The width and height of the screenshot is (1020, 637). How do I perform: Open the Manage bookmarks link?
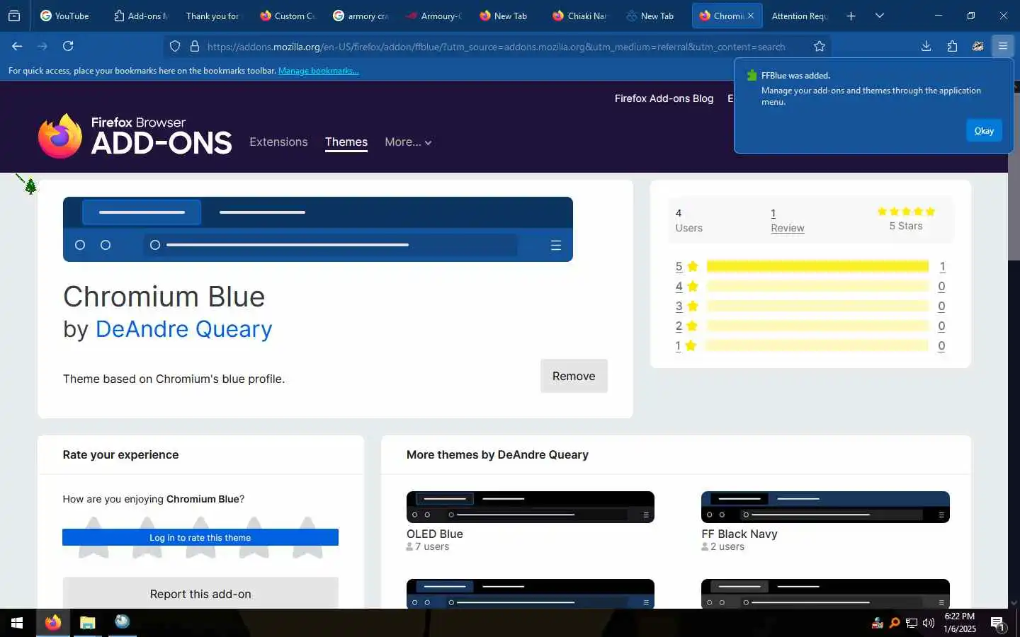(x=318, y=71)
